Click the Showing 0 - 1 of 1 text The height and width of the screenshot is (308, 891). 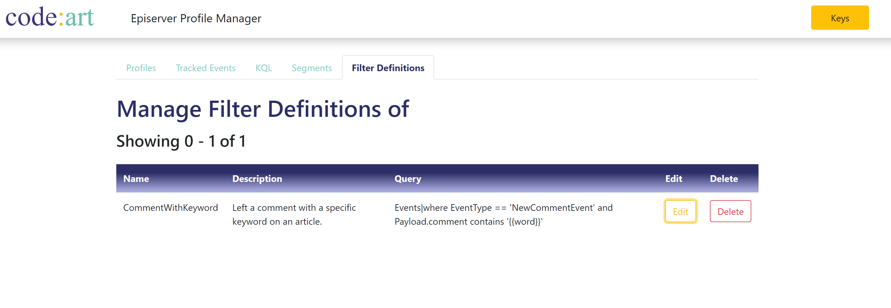click(181, 141)
